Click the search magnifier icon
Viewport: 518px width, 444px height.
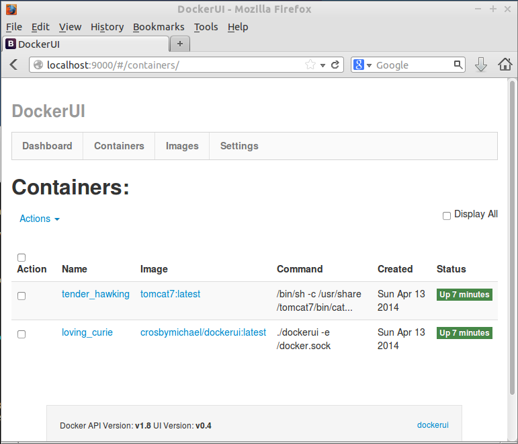click(x=458, y=65)
